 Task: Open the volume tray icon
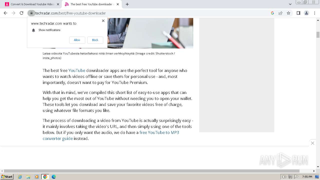[284, 177]
